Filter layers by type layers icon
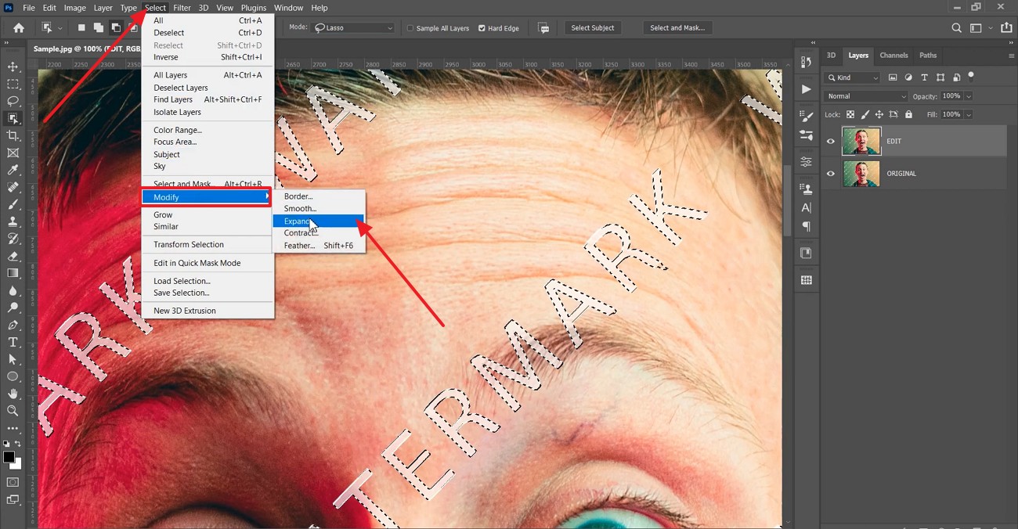This screenshot has width=1018, height=529. [924, 77]
